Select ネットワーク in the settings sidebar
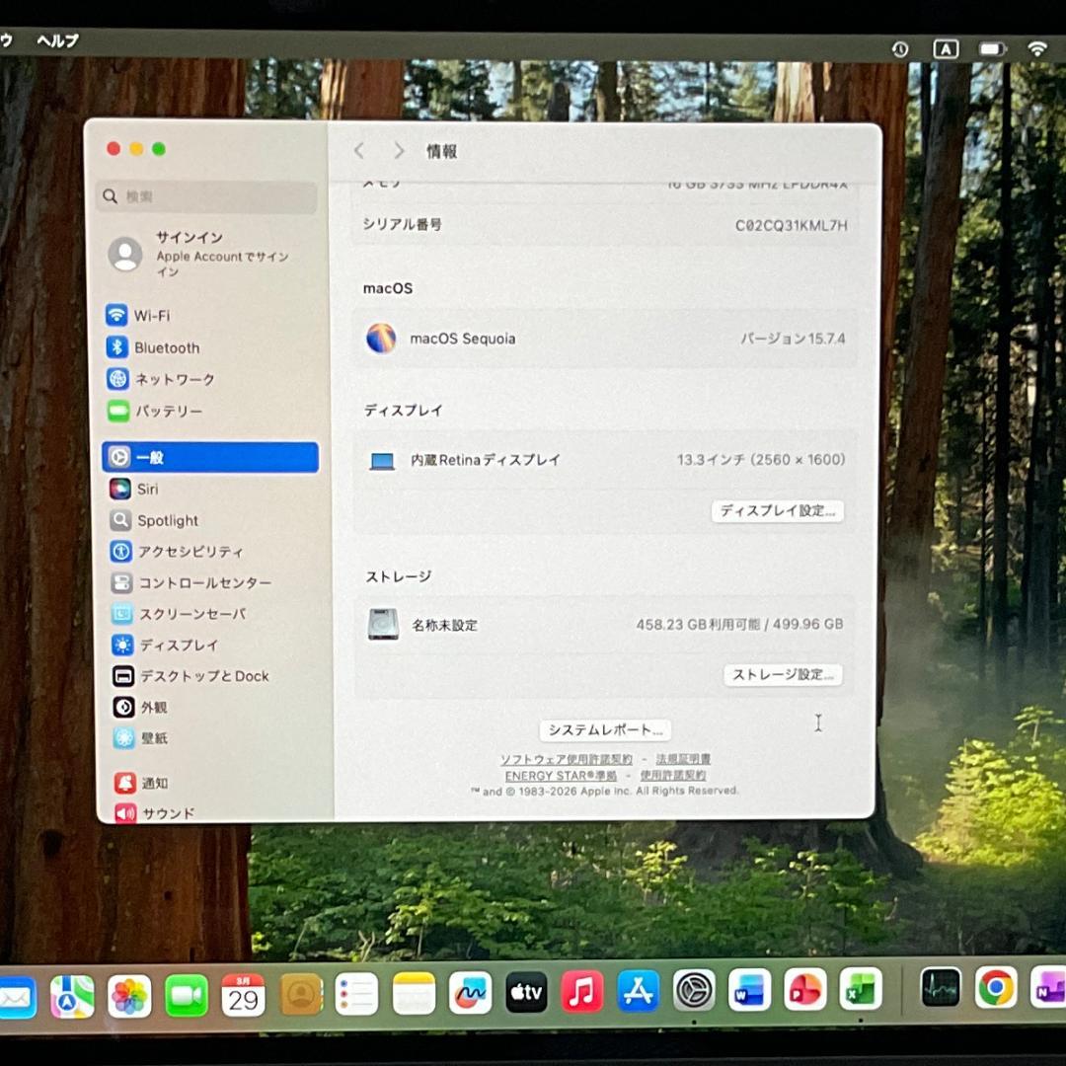 (x=178, y=379)
